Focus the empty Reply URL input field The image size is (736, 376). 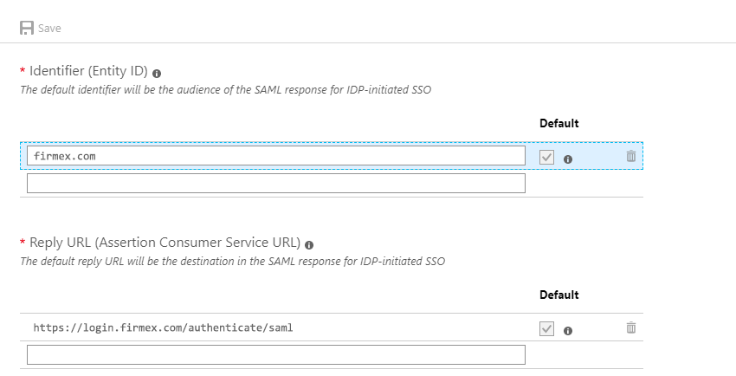pos(276,355)
